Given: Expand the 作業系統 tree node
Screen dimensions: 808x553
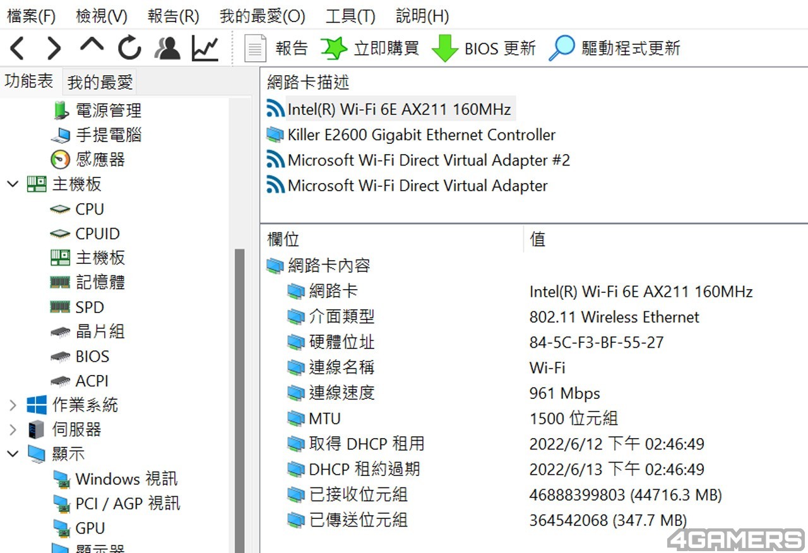Looking at the screenshot, I should point(13,405).
